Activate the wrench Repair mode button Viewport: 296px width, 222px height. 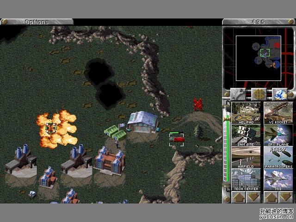click(238, 94)
